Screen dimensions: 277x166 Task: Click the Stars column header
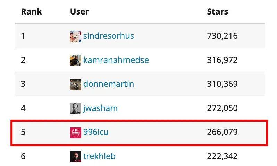coord(217,12)
